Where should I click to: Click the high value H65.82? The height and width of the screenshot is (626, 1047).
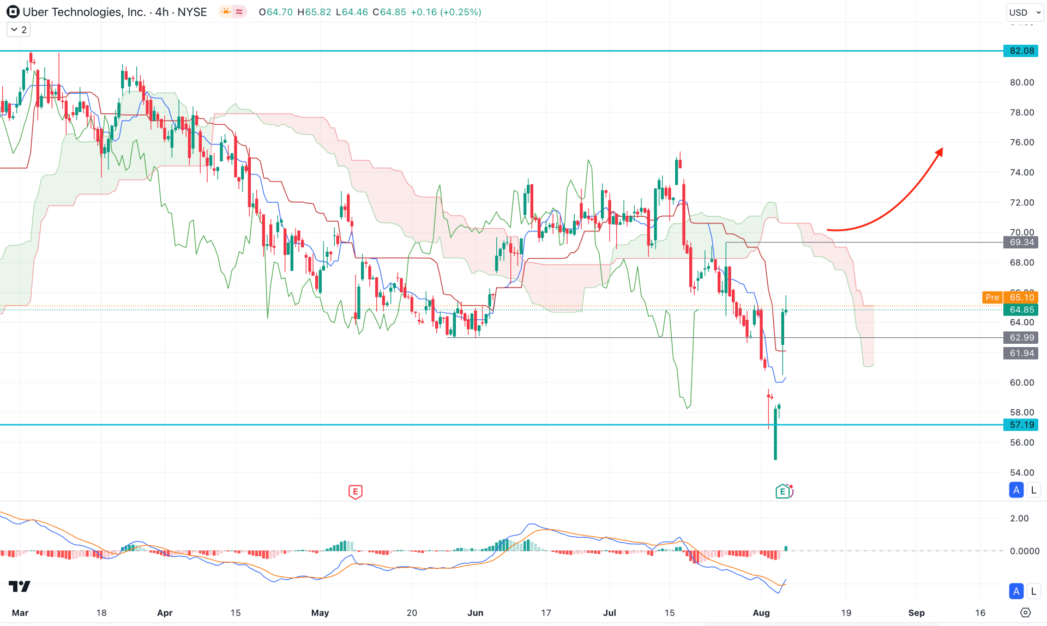tap(314, 12)
